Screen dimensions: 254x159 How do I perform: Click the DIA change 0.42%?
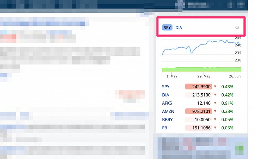tap(227, 95)
